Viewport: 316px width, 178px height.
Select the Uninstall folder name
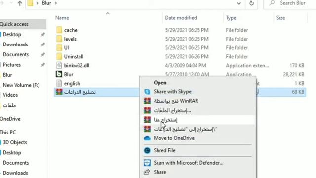point(74,57)
